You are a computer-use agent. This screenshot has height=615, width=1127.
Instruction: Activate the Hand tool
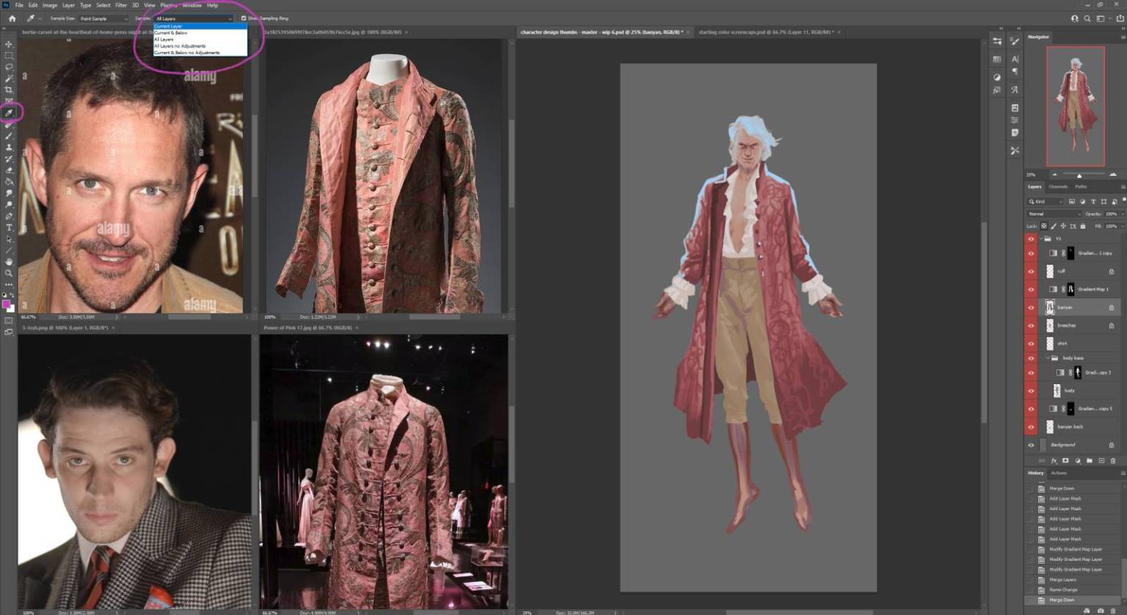(9, 262)
